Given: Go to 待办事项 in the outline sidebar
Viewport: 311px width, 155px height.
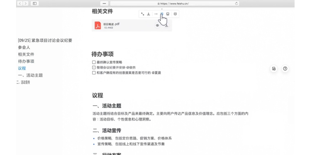Looking at the screenshot, I should [26, 61].
